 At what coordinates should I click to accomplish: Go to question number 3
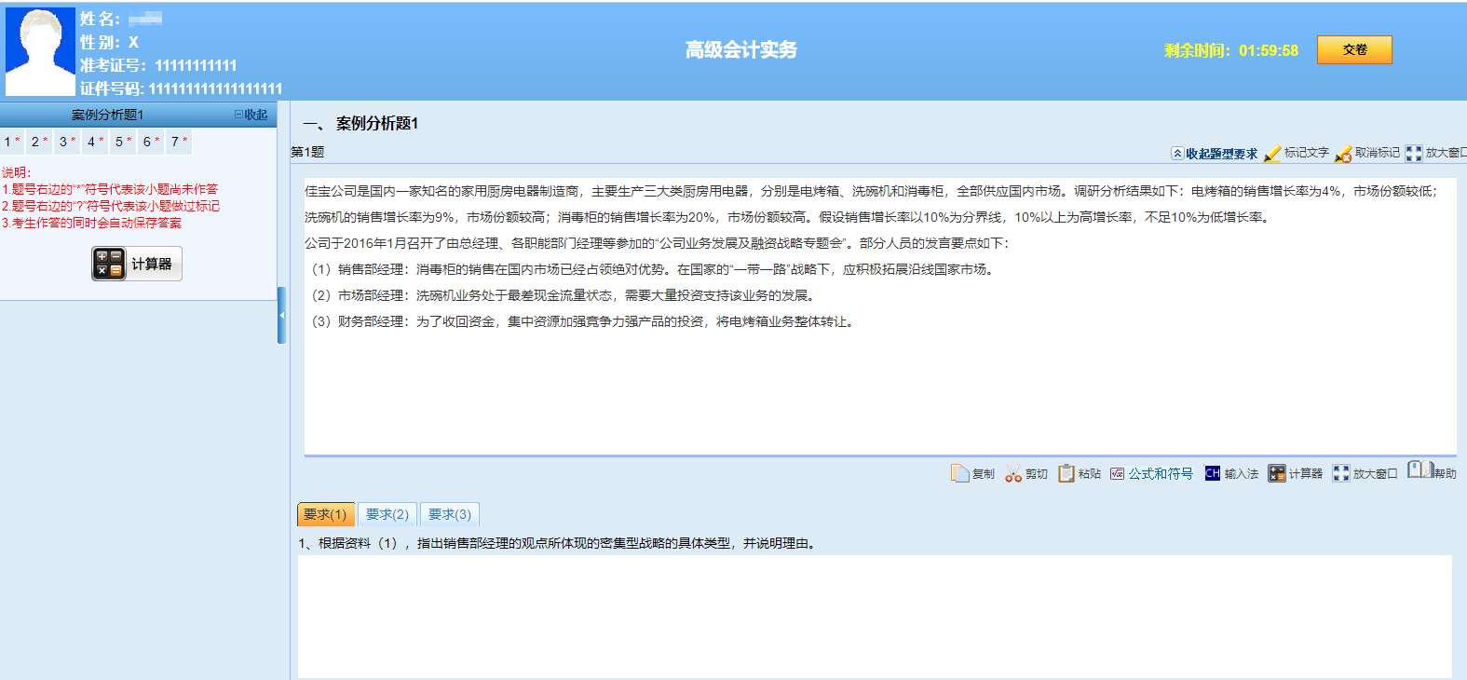pos(68,142)
